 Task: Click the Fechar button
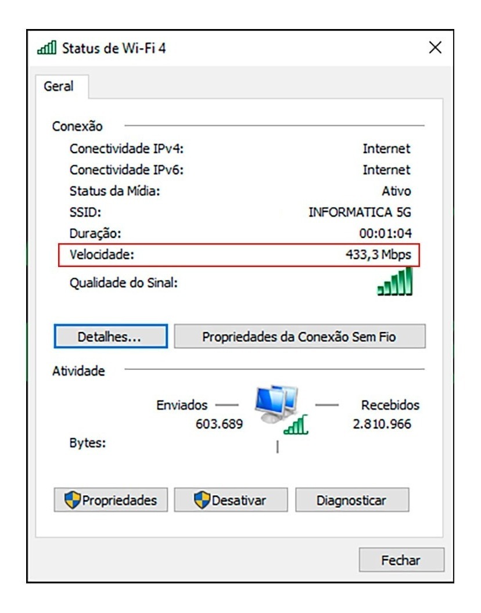pyautogui.click(x=401, y=560)
